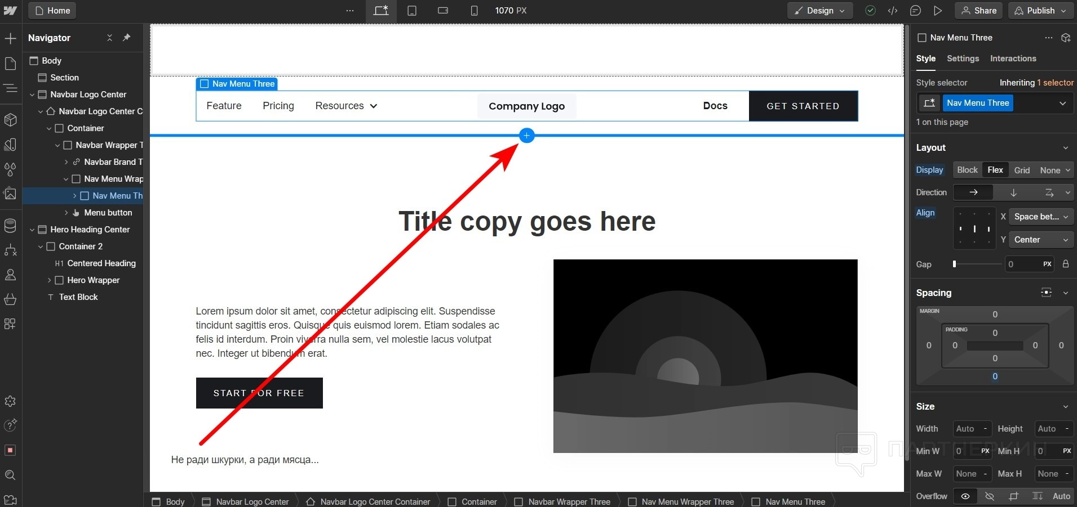Screen dimensions: 1077x507
Task: Pin the Navigator panel
Action: click(x=127, y=38)
